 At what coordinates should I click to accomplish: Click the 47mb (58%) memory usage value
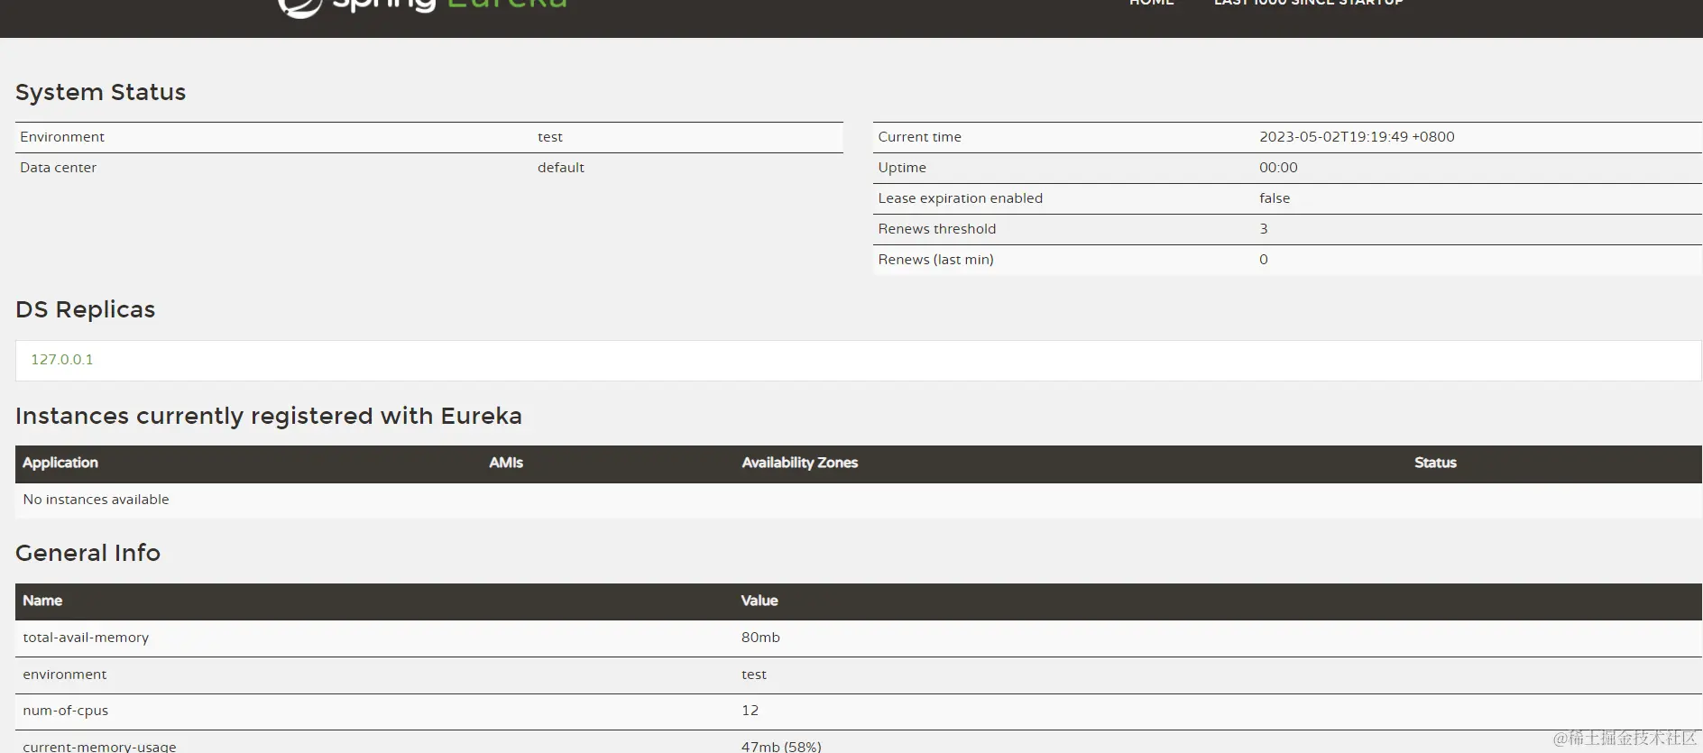pyautogui.click(x=781, y=747)
